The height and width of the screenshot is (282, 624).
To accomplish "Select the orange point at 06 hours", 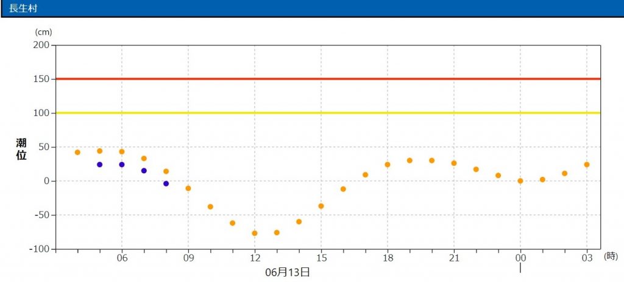I will click(x=122, y=152).
